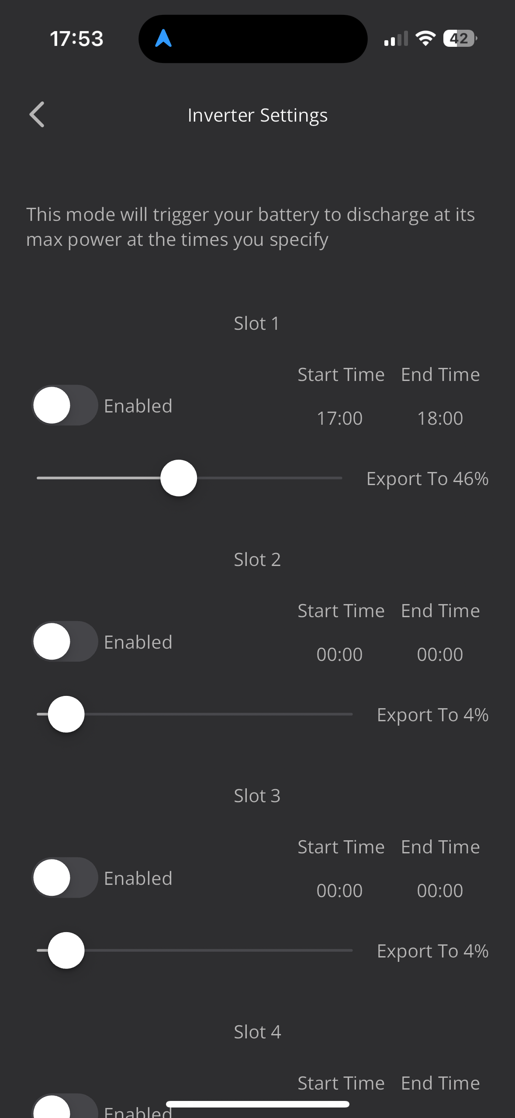Open Slot 3 end time picker
Viewport: 515px width, 1118px height.
click(440, 891)
